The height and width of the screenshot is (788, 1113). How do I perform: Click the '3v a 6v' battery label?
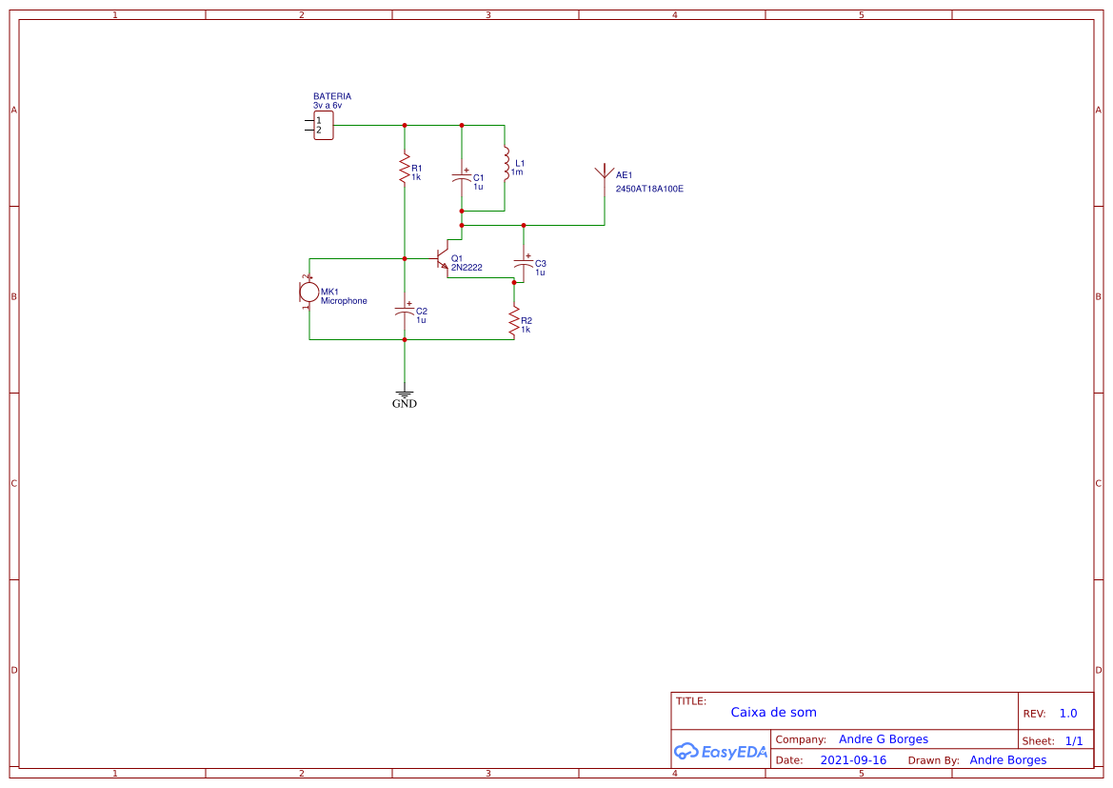point(327,105)
